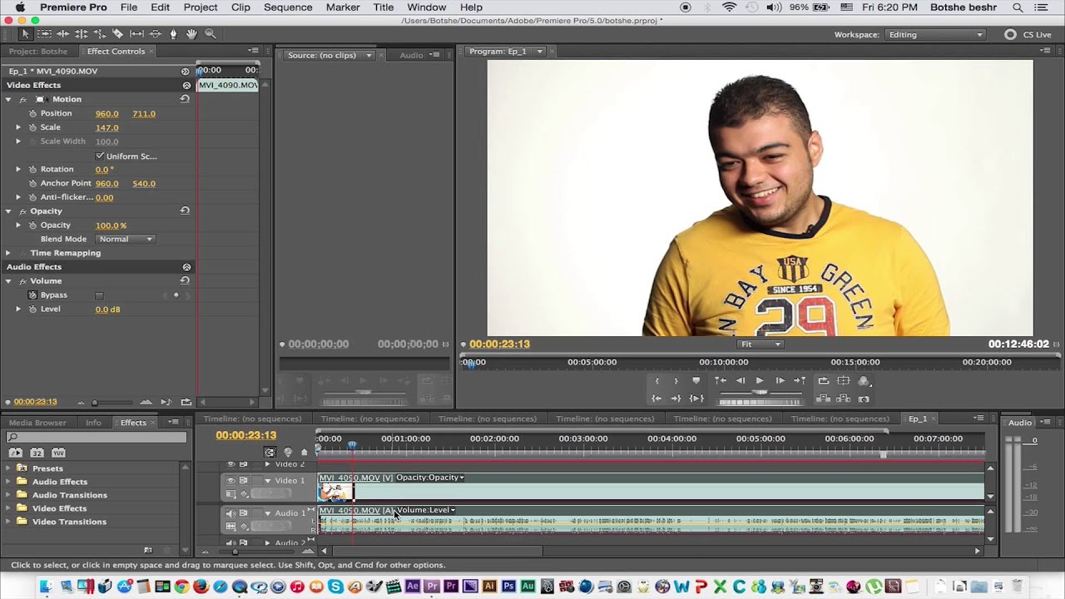The height and width of the screenshot is (599, 1065).
Task: Expand the Scale property triangle
Action: [18, 127]
